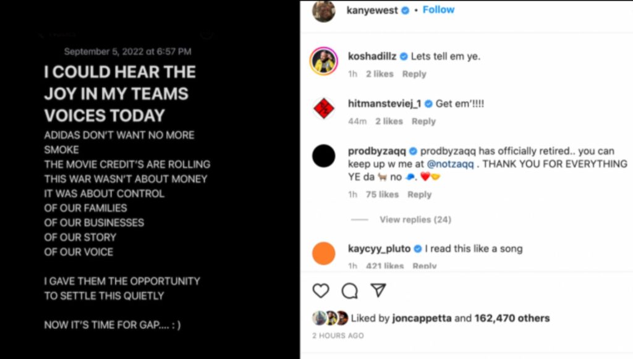Screen dimensions: 633x359
Task: Open comments with the speech bubble icon
Action: [x=350, y=290]
